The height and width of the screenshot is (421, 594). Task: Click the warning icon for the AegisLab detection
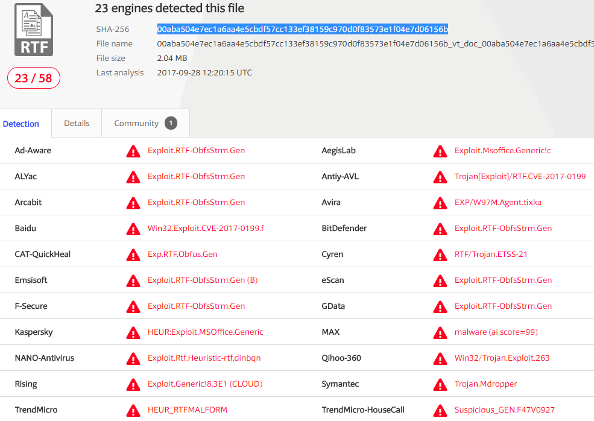[440, 151]
